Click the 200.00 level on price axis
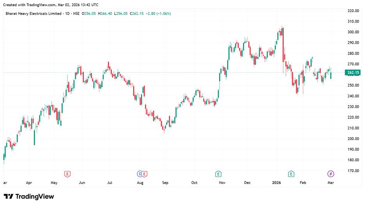Viewport: 365px width, 206px height. click(353, 139)
